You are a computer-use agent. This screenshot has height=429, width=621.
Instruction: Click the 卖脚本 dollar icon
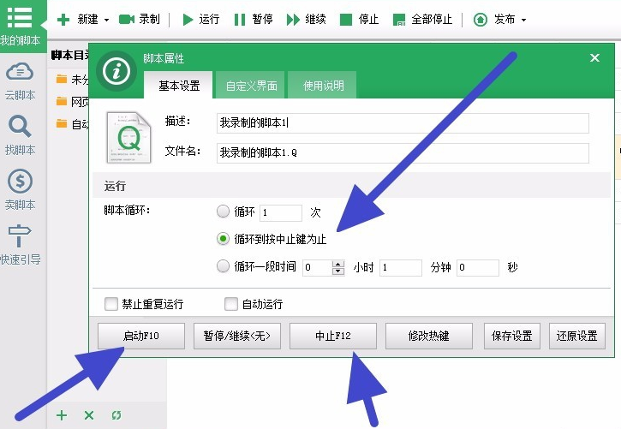coord(20,182)
